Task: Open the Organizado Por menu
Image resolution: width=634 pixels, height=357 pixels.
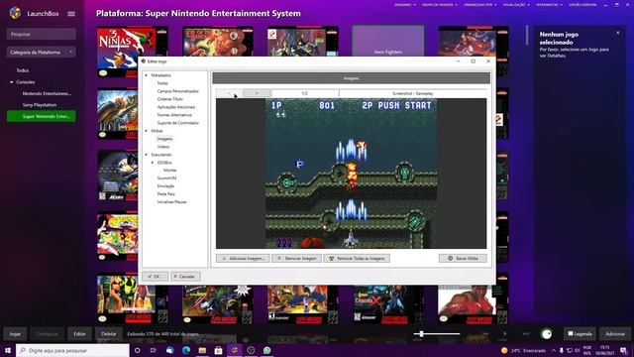Action: 480,5
